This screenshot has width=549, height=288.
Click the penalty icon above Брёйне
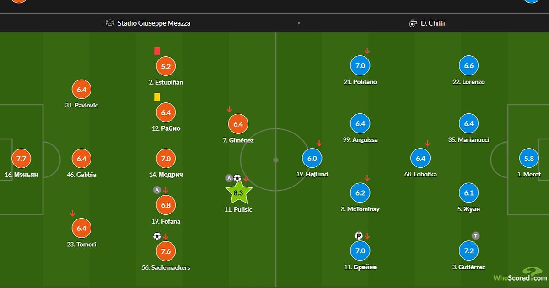[x=359, y=236]
